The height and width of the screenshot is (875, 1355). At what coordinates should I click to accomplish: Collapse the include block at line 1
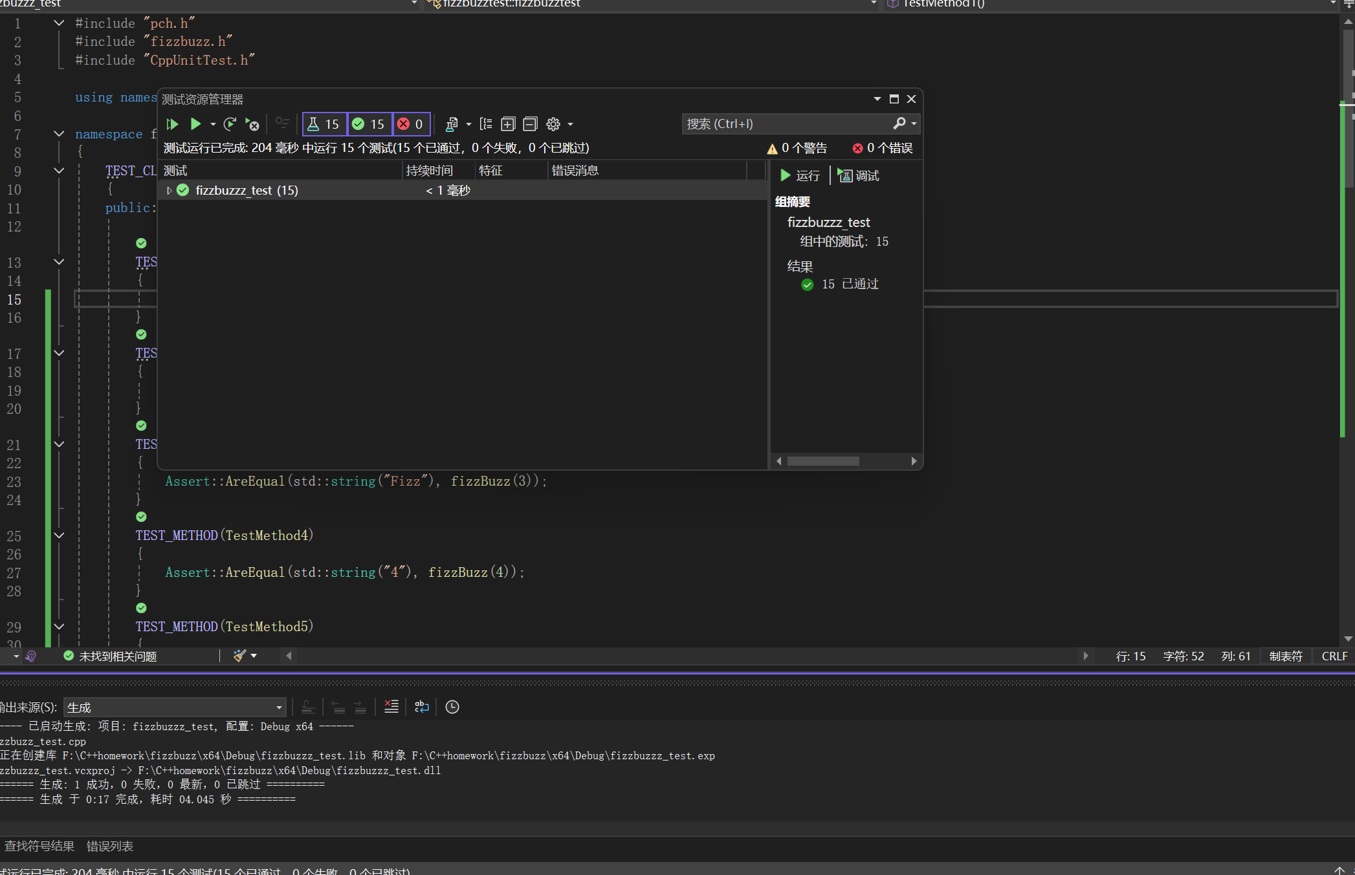point(59,23)
